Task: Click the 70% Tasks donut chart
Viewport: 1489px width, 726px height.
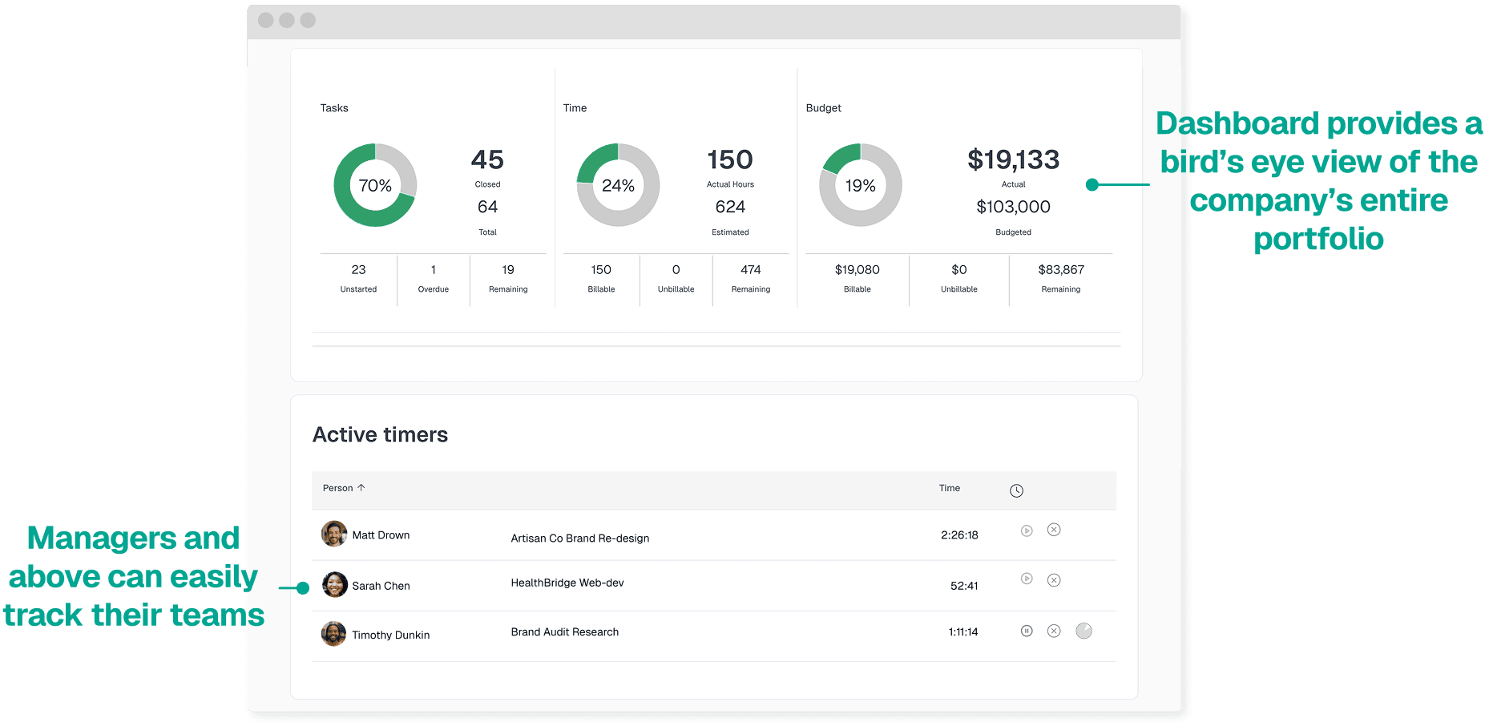Action: tap(375, 185)
